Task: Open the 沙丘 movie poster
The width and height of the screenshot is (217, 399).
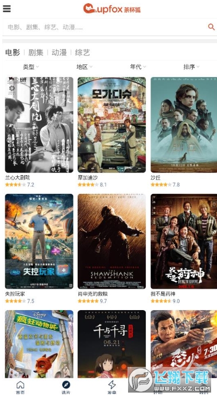Action: 184,125
